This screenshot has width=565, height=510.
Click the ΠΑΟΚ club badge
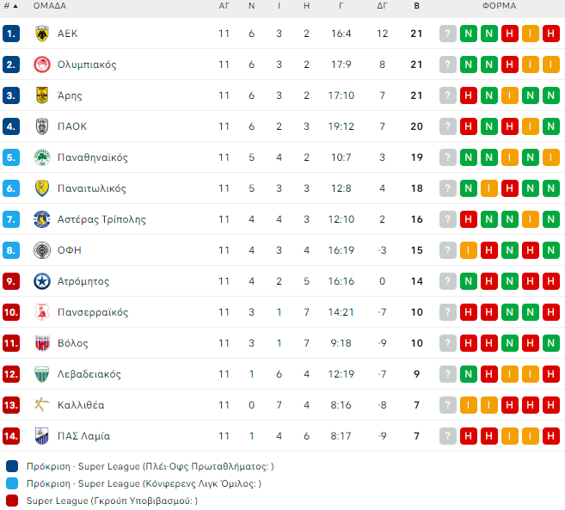point(41,126)
